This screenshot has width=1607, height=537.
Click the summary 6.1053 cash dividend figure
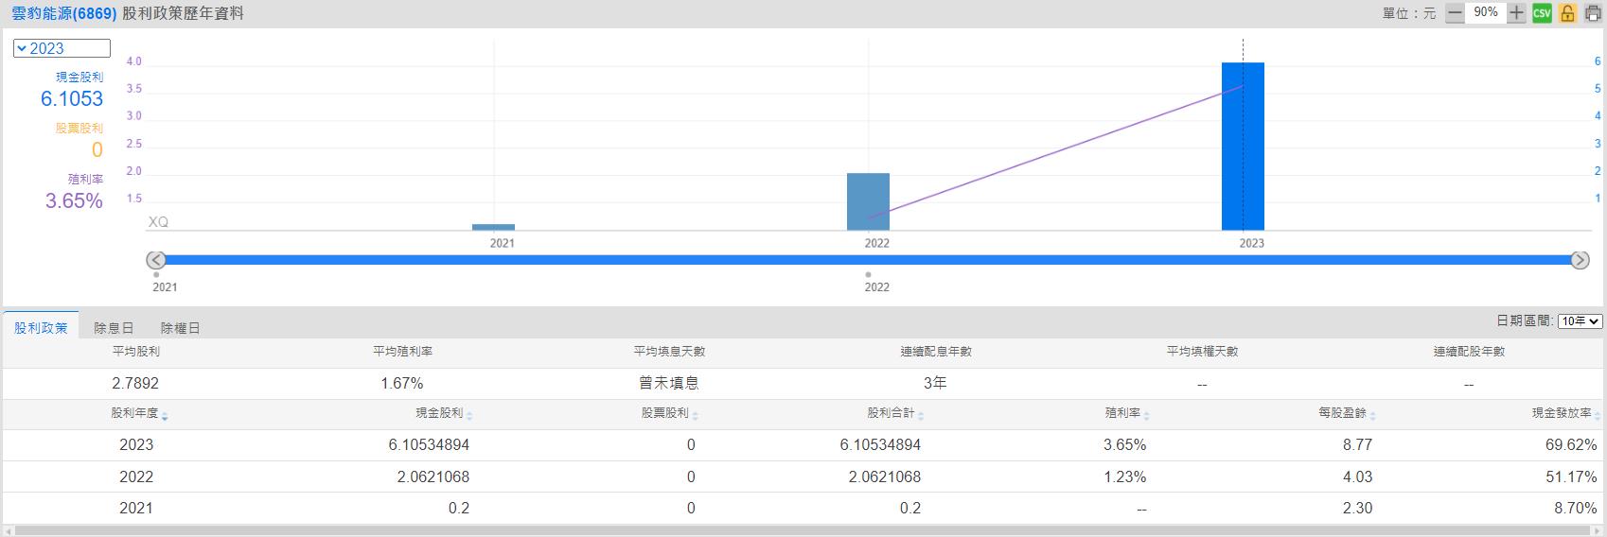pos(72,98)
